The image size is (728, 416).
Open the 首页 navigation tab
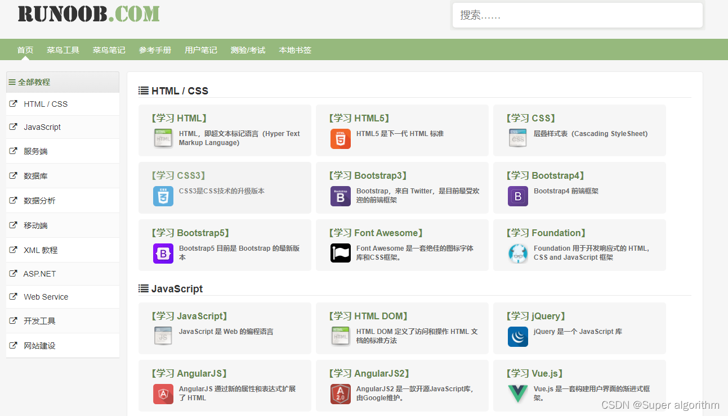pos(25,50)
